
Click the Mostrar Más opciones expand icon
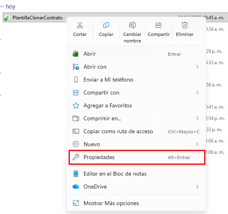coord(76,203)
